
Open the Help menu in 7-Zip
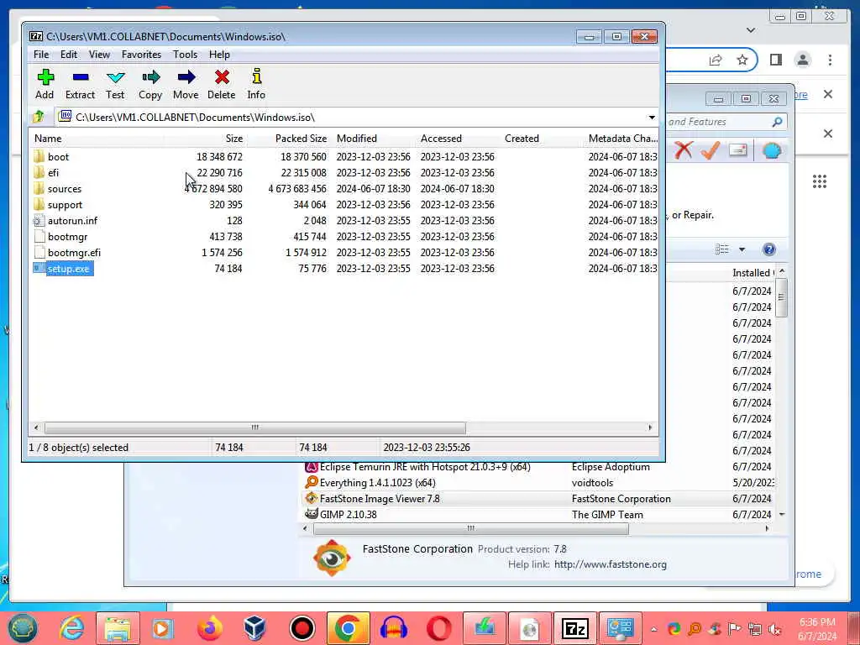point(219,55)
